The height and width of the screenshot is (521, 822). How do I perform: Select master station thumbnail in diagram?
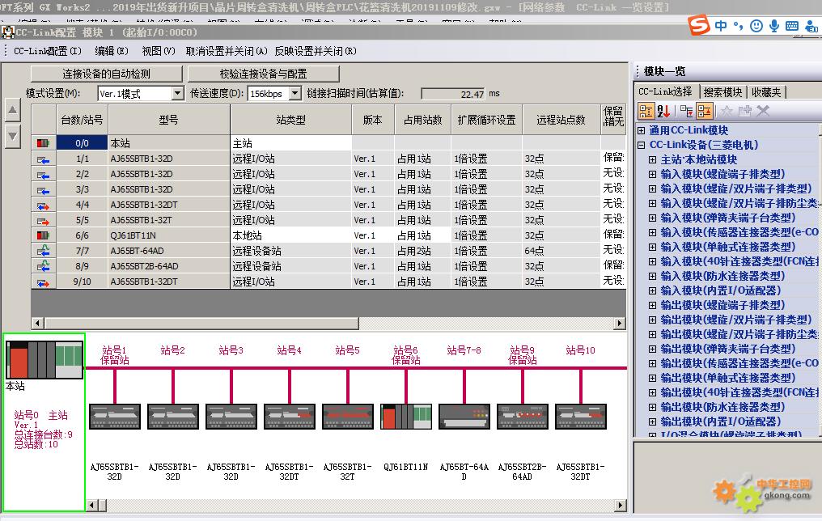click(44, 359)
